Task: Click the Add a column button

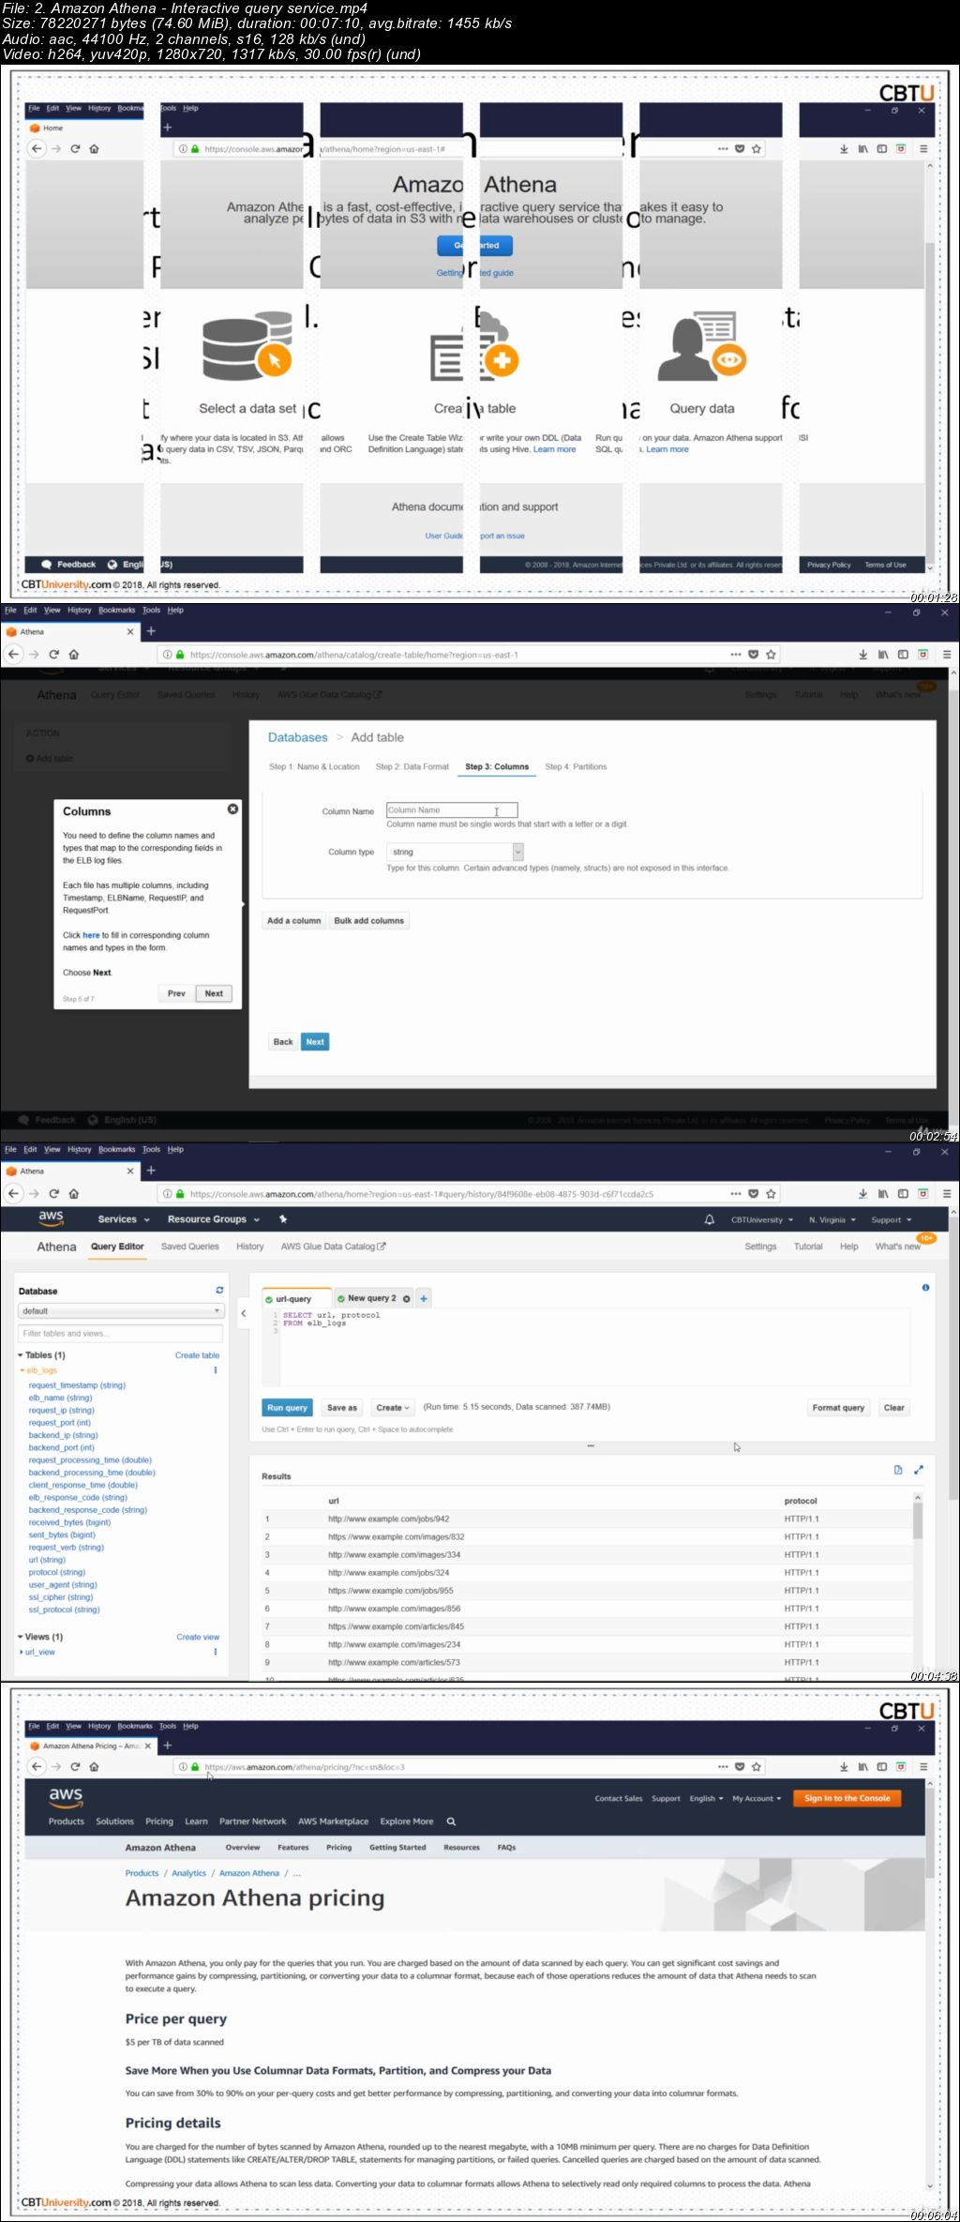Action: (x=293, y=921)
